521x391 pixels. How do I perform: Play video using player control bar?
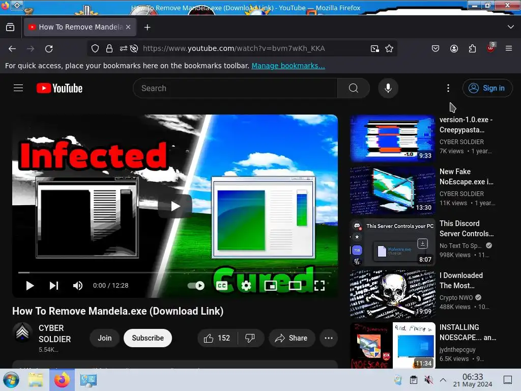pyautogui.click(x=30, y=286)
